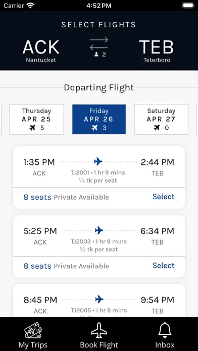Screen dimensions: 198x351
Task: Open the Inbox bell icon
Action: point(165,330)
